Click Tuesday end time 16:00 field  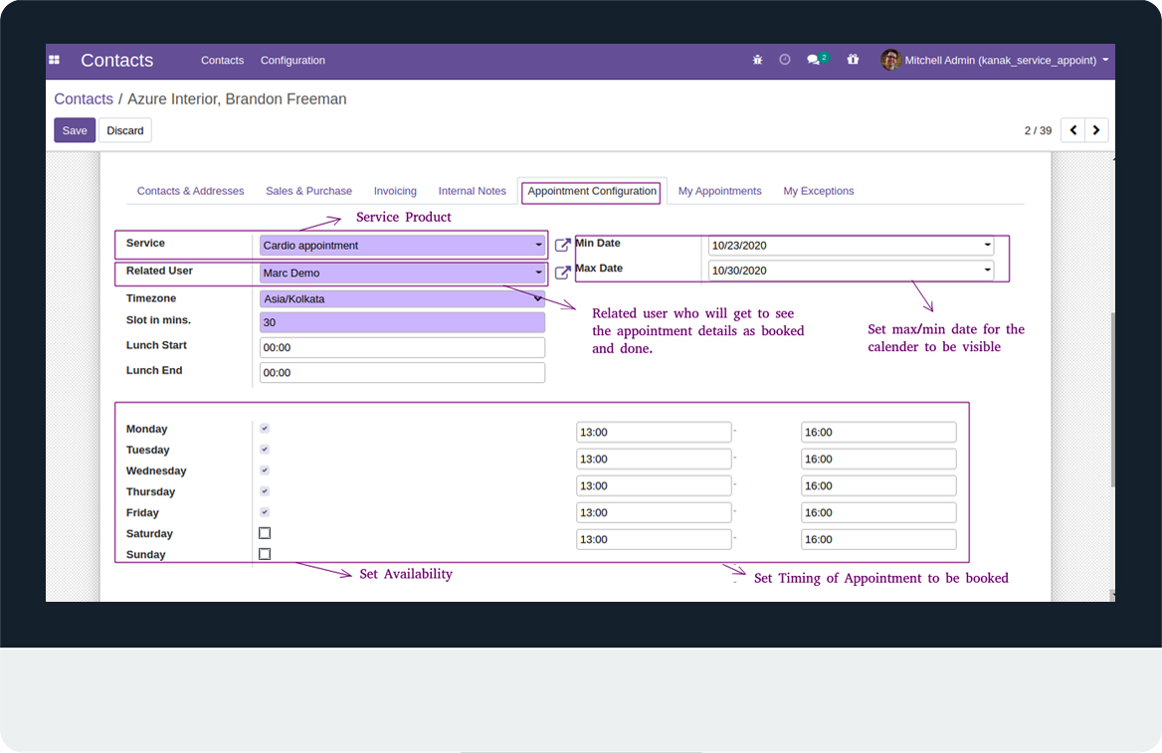(878, 459)
